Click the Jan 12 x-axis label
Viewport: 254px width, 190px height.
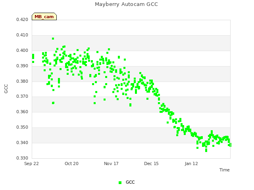coord(191,163)
